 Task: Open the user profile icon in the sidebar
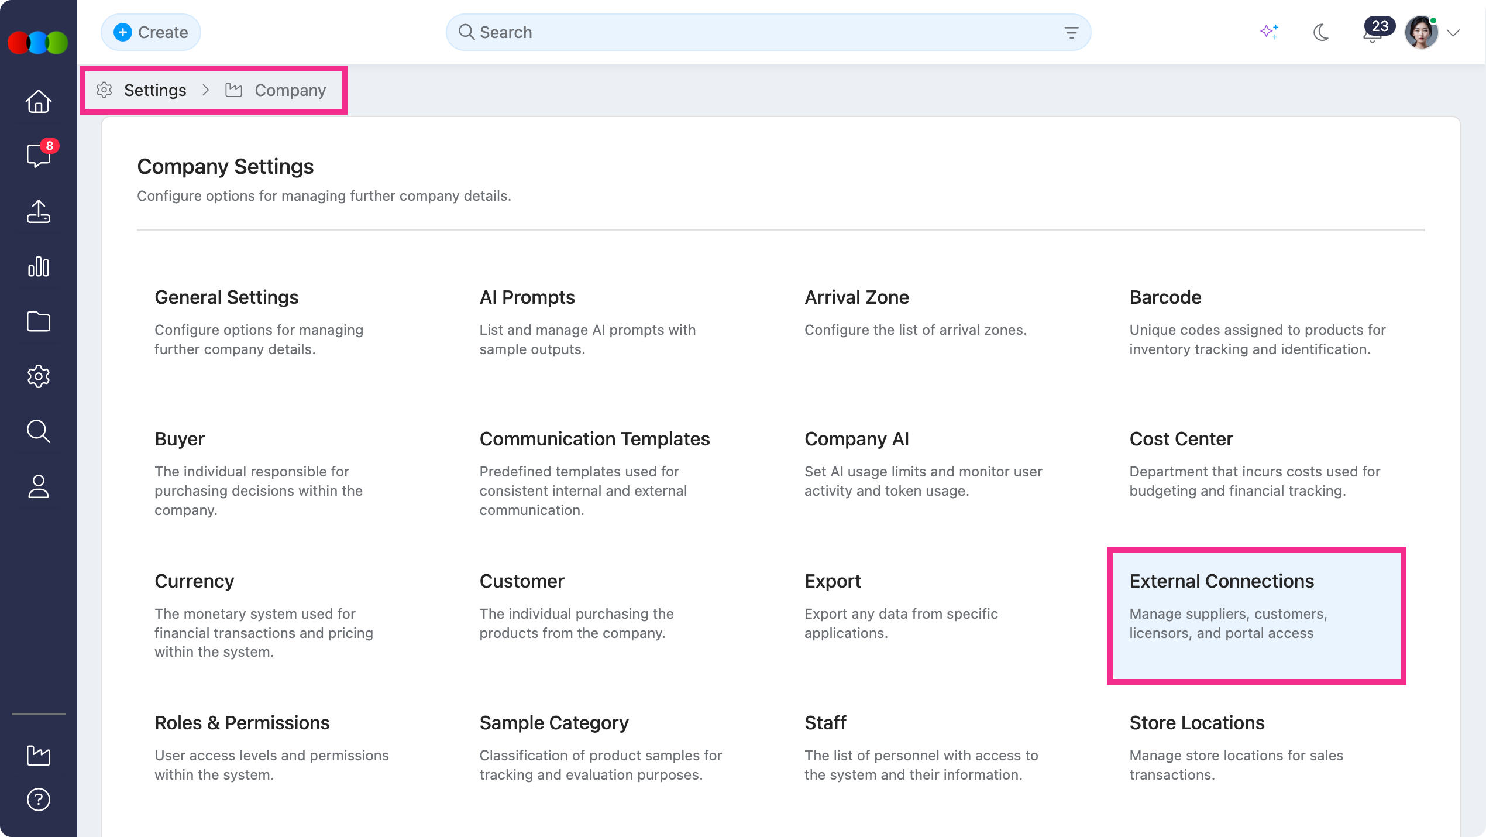[39, 486]
